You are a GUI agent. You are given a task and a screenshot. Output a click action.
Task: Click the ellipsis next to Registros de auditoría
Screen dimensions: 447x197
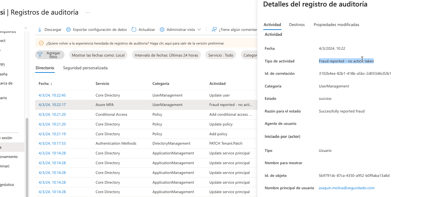point(88,12)
